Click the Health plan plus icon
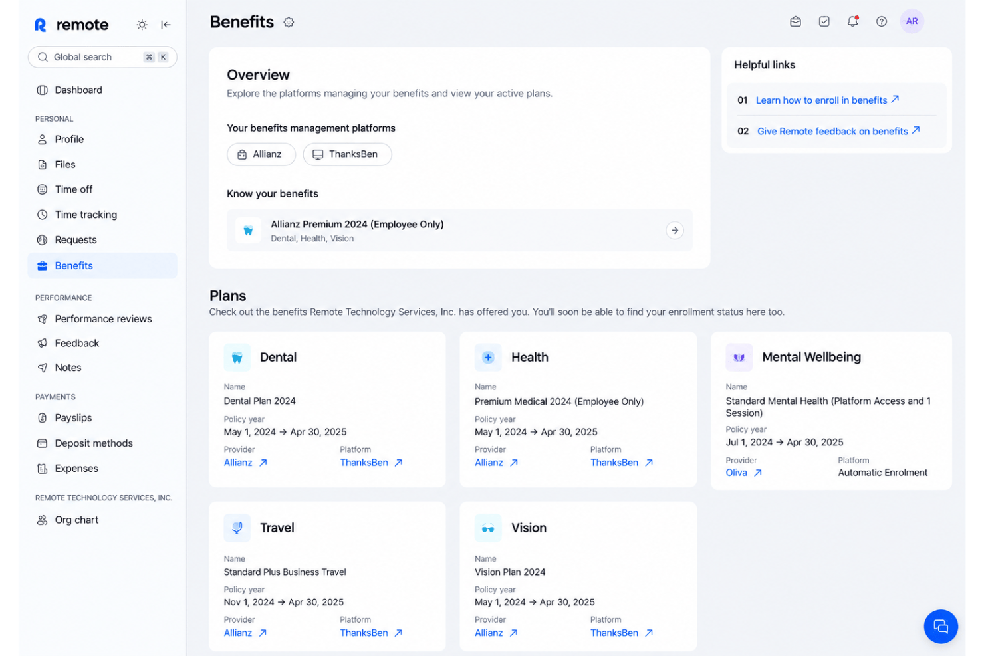984x656 pixels. click(488, 358)
